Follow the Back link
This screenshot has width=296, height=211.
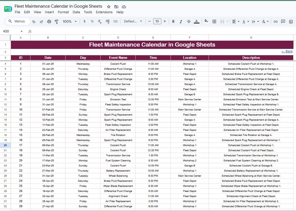pyautogui.click(x=287, y=51)
